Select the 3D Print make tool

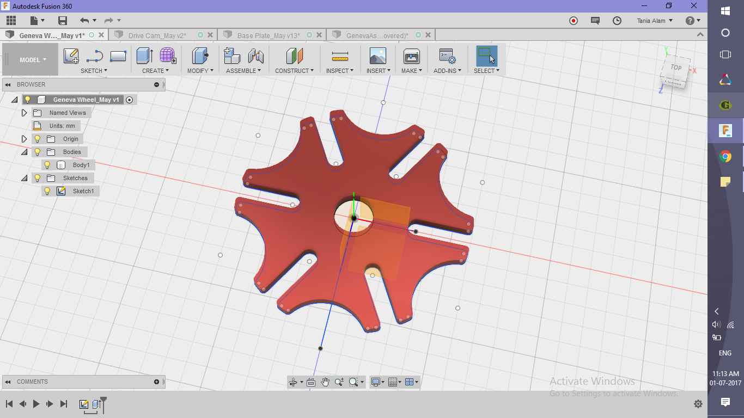coord(411,56)
